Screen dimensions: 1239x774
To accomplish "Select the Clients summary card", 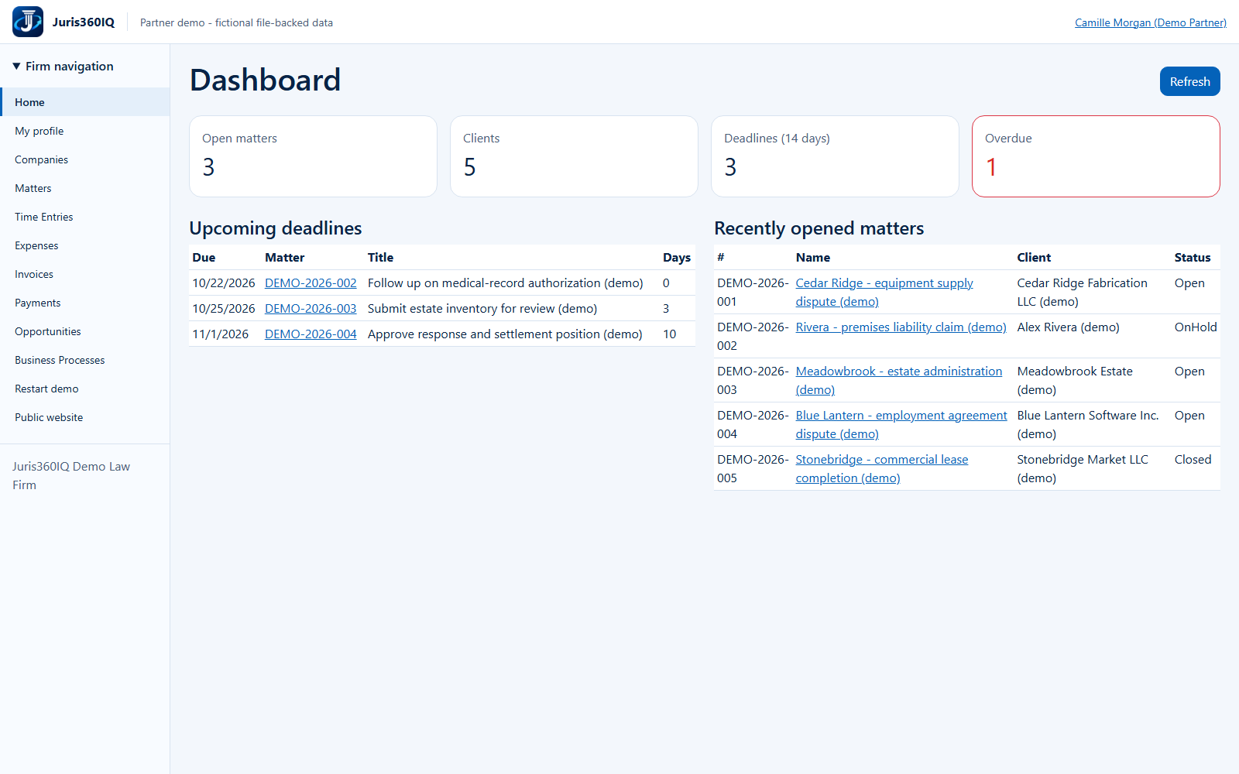I will 574,156.
